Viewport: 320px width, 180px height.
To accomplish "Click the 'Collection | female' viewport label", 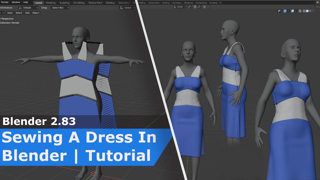I will (x=9, y=23).
